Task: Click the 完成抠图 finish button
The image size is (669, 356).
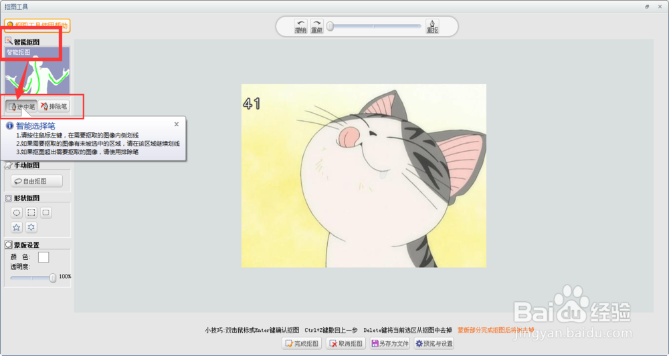Action: (x=302, y=343)
